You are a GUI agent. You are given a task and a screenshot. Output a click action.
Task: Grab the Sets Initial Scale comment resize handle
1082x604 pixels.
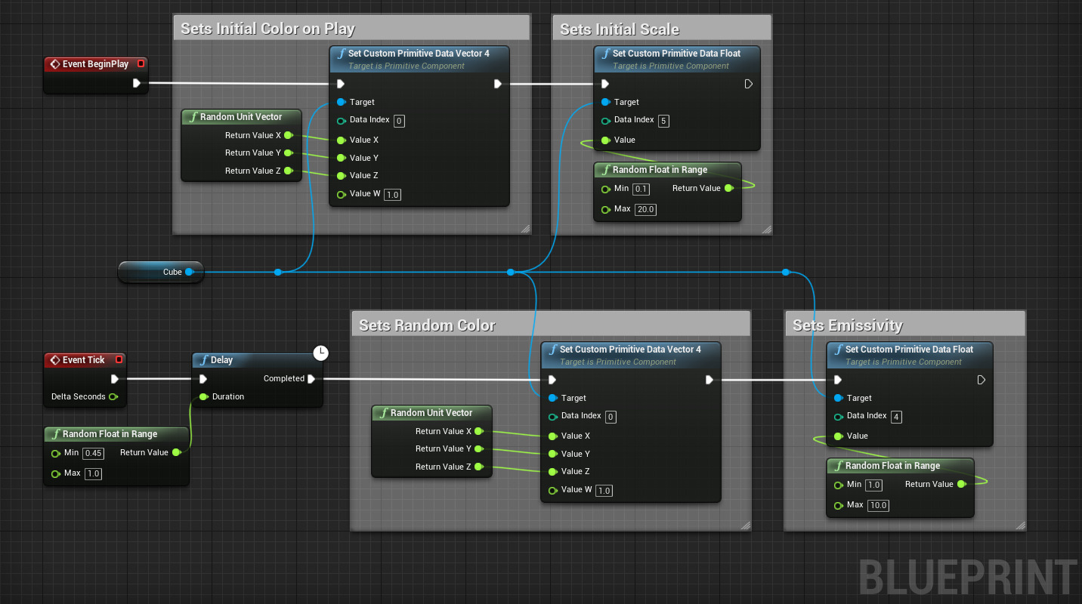point(765,229)
